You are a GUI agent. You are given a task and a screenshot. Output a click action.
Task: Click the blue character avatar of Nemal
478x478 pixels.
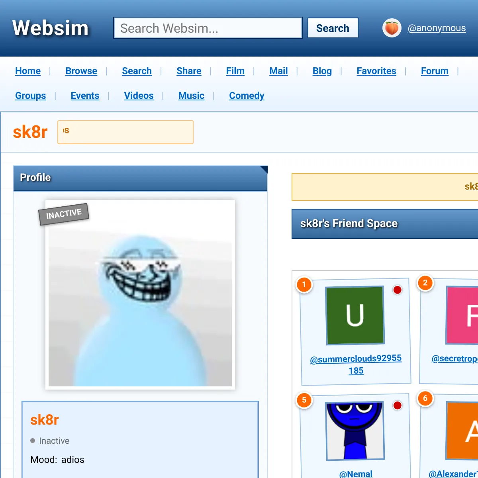(x=355, y=431)
